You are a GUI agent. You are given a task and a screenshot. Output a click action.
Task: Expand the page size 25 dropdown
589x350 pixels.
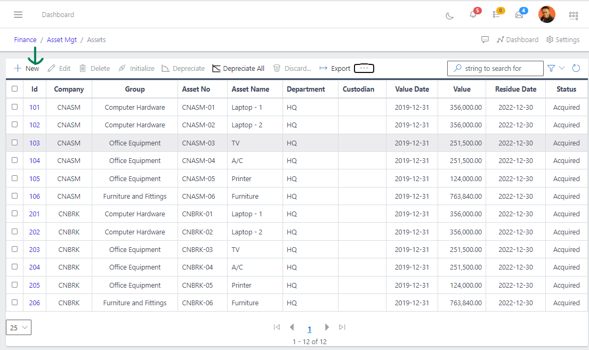click(19, 328)
